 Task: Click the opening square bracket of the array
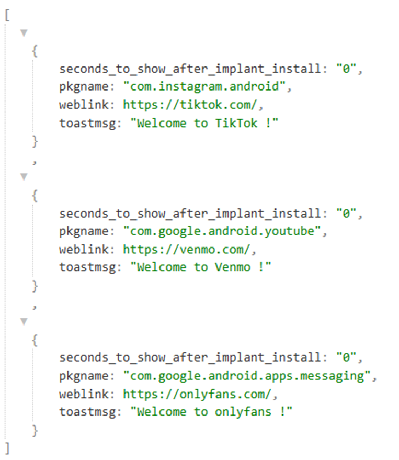tap(7, 15)
